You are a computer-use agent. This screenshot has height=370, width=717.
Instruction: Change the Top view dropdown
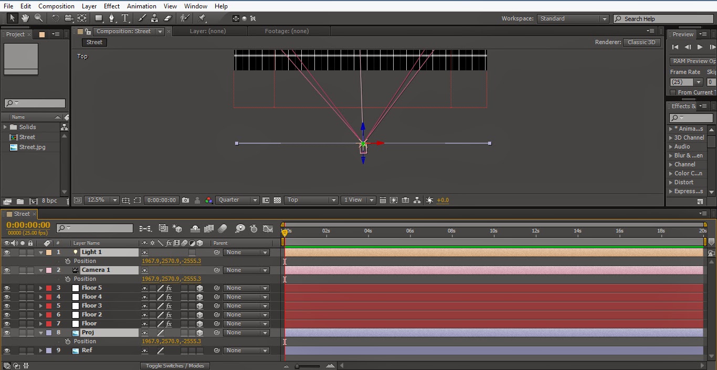(311, 200)
